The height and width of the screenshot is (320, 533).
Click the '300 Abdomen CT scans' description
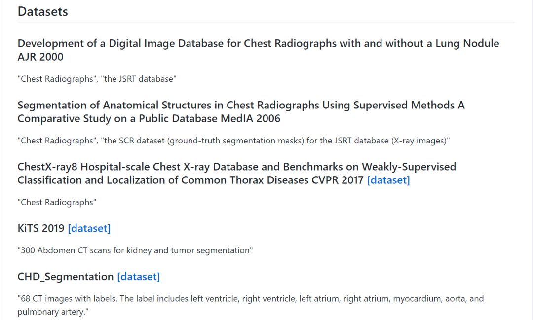click(x=135, y=250)
